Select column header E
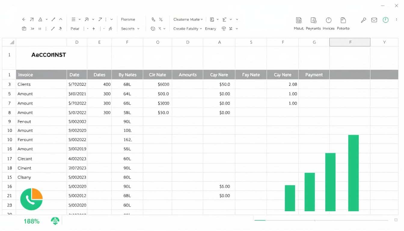Screen dimensions: 404x231 click(x=99, y=42)
